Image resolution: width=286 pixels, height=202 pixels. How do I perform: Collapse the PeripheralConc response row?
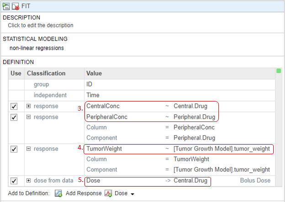tap(28, 117)
